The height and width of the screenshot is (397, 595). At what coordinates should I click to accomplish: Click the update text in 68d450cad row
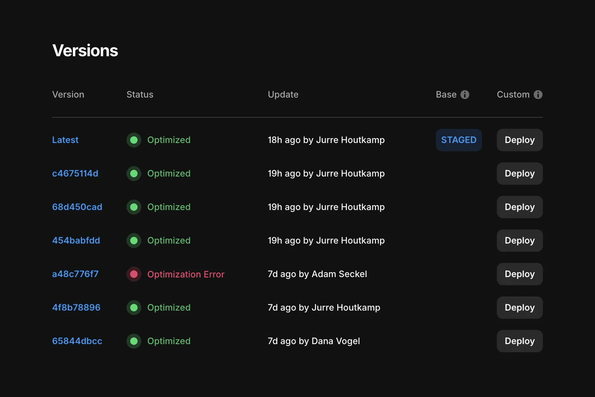tap(326, 207)
